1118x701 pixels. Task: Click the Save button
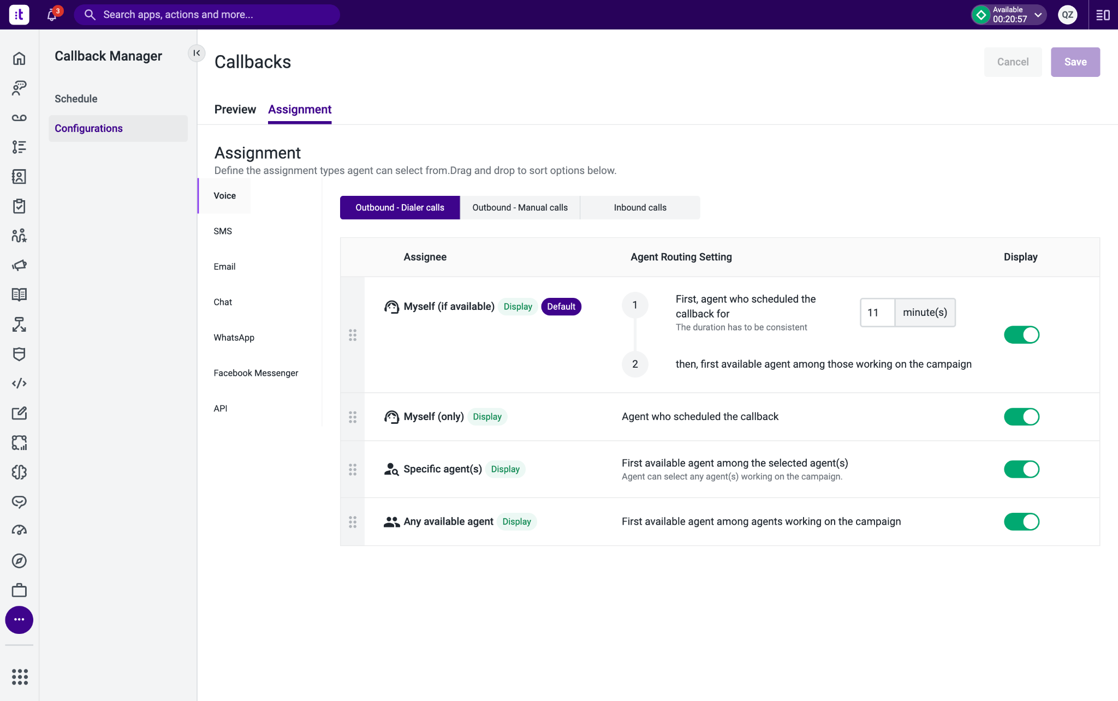[x=1075, y=62]
